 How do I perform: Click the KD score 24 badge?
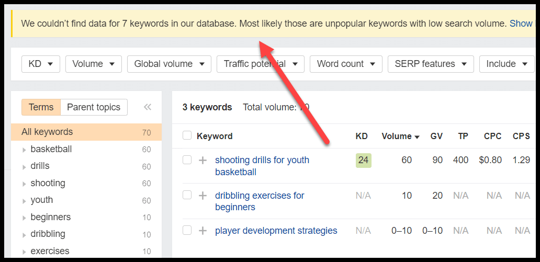(x=363, y=160)
